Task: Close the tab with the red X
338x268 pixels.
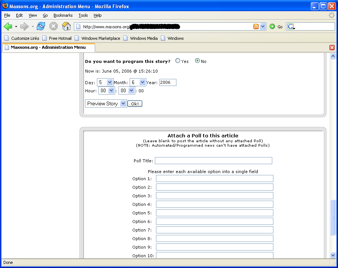Action: click(x=332, y=48)
